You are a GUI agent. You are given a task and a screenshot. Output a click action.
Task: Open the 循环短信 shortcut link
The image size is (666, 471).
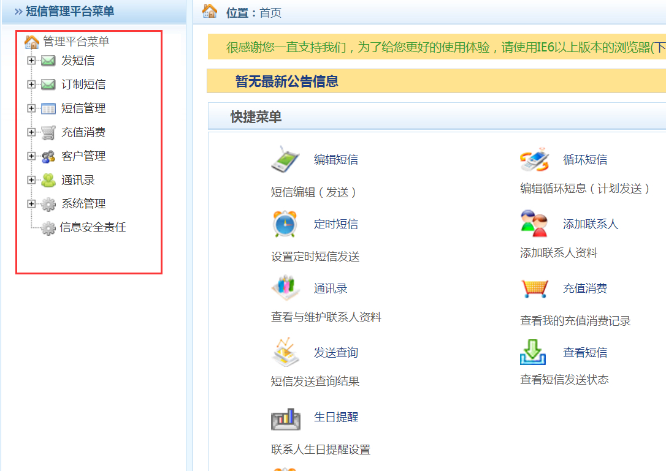click(x=585, y=159)
